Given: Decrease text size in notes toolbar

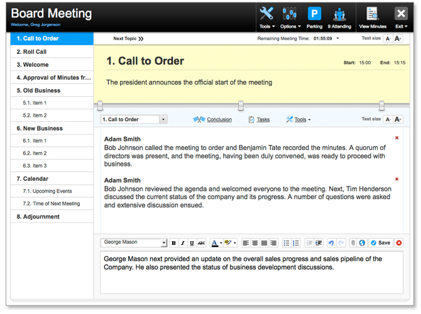Looking at the screenshot, I should 388,119.
